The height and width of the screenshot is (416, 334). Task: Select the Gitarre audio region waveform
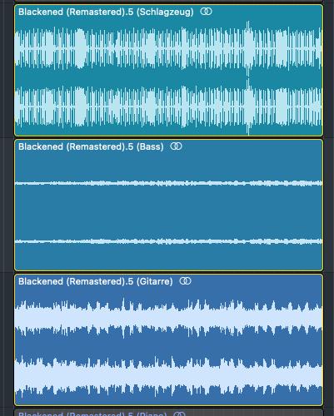(168, 347)
